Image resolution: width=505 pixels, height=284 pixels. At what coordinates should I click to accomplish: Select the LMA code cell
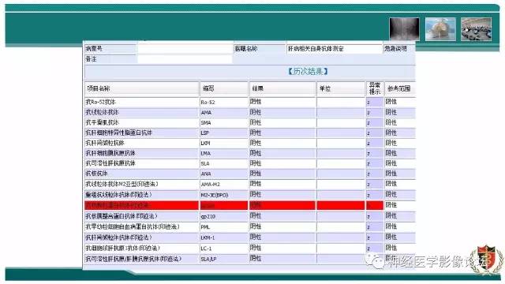coord(224,153)
